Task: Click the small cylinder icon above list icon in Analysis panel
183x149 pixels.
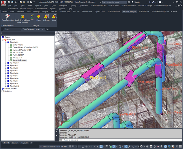Action: (x=32, y=15)
